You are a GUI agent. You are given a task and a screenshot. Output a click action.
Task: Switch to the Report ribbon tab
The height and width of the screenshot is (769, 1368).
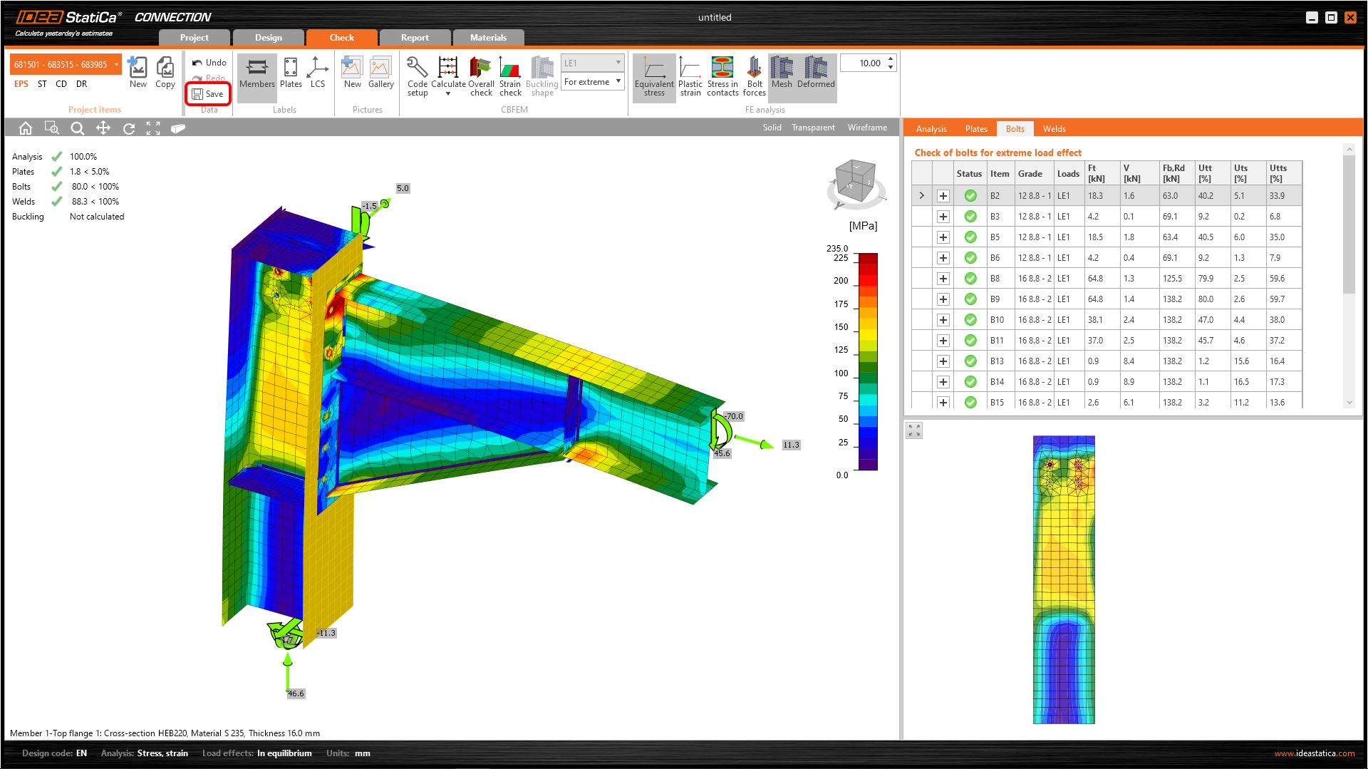(415, 37)
